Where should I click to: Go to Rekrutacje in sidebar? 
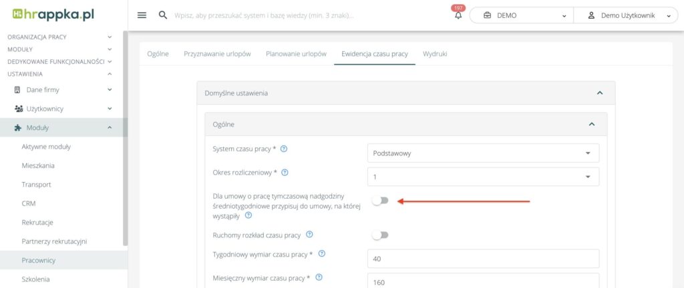(37, 222)
